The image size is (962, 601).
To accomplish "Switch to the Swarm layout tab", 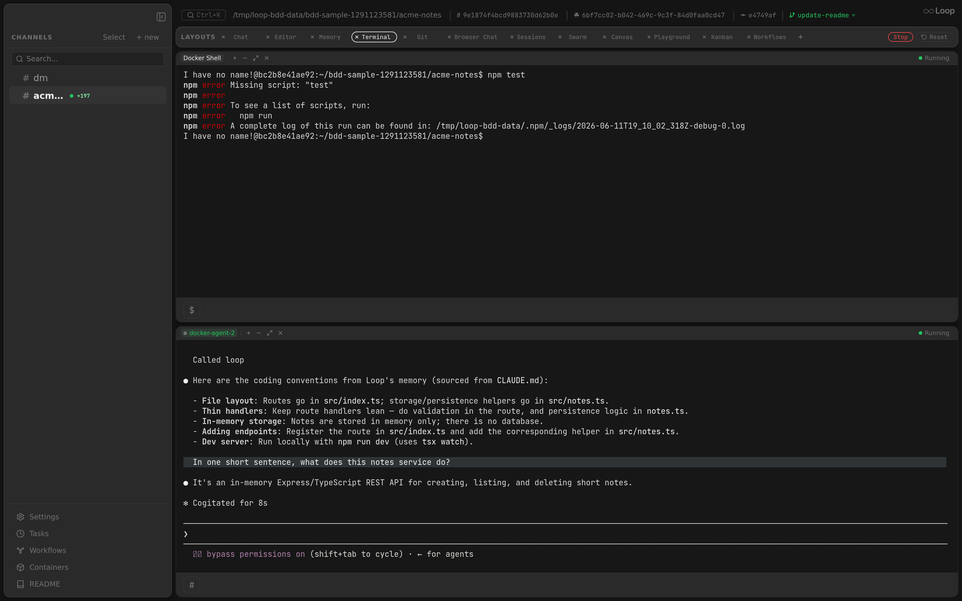I will pyautogui.click(x=577, y=37).
